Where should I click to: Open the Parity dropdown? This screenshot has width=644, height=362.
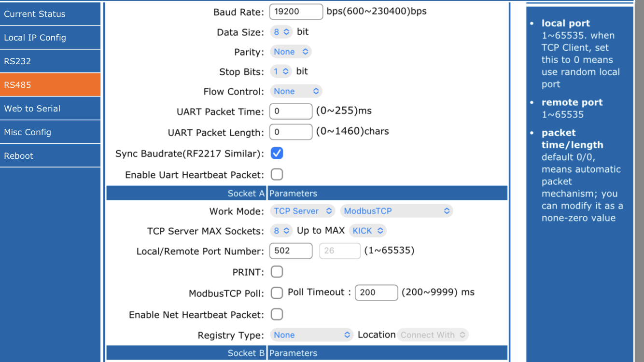coord(291,52)
